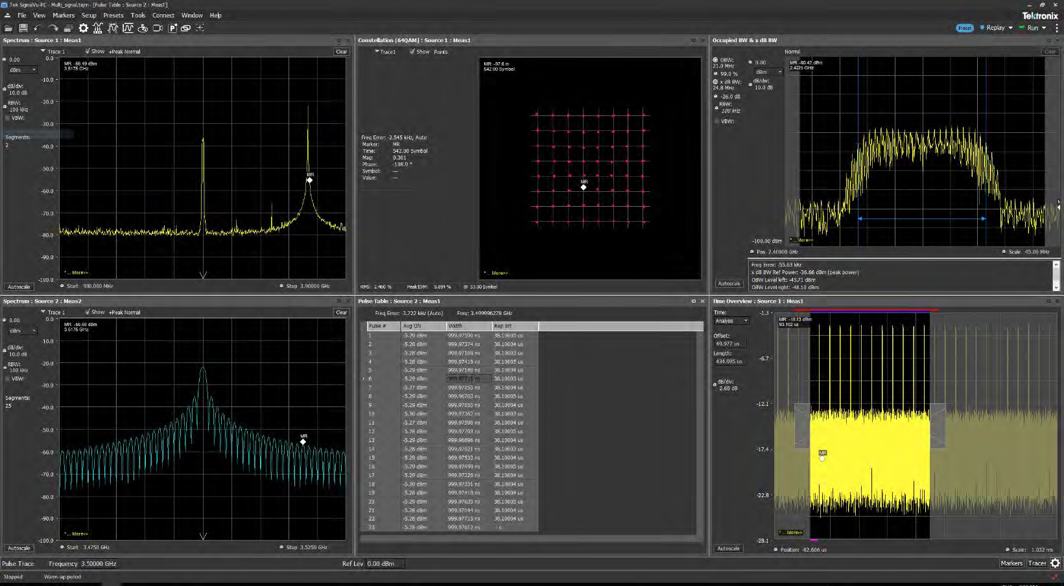
Task: Toggle VBW checkbox in Occupied BW panel
Action: pos(717,121)
